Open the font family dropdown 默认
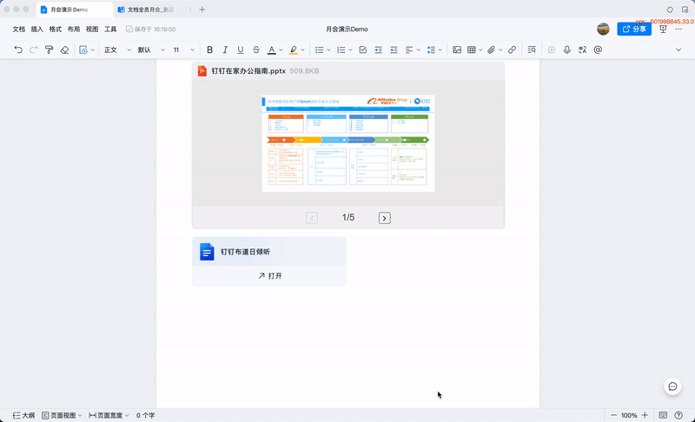695x422 pixels. [x=151, y=49]
